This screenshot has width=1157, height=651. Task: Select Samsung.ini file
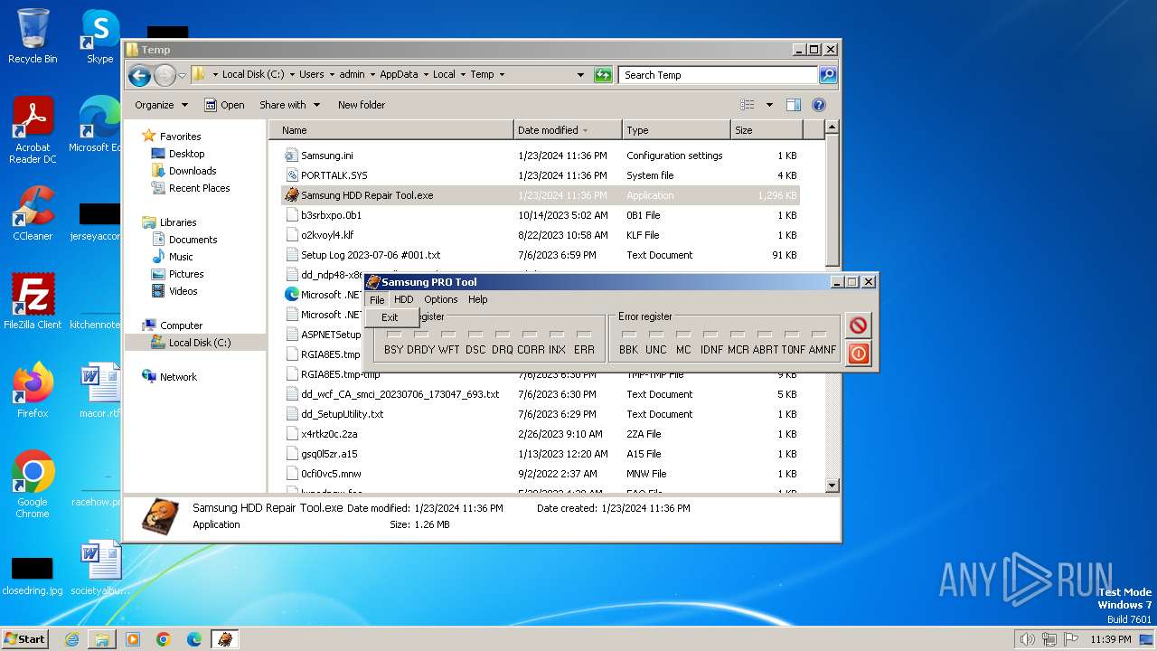pyautogui.click(x=327, y=156)
